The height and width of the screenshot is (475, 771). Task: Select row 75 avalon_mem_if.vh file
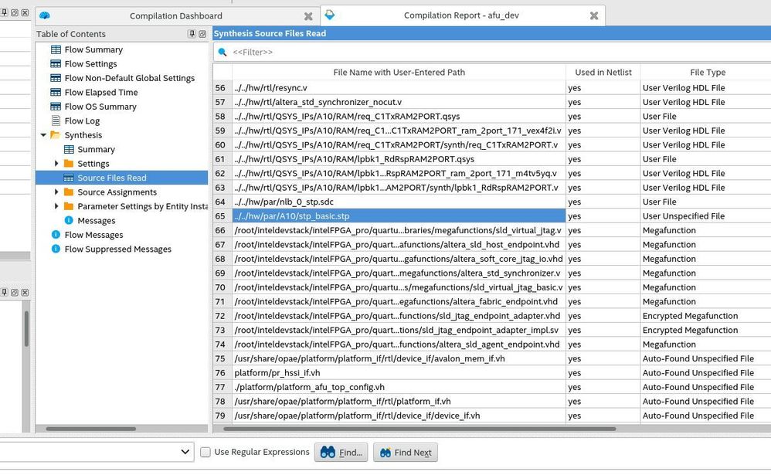click(399, 359)
